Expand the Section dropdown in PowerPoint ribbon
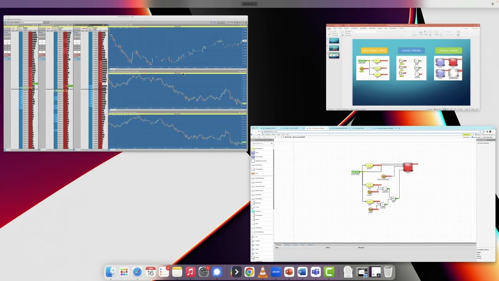 tap(349, 36)
